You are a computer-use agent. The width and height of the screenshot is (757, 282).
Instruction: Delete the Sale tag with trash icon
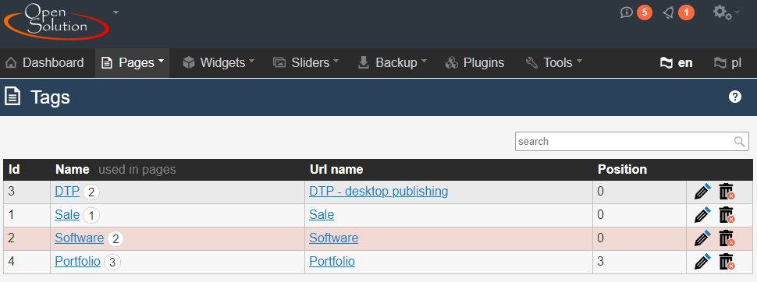coord(727,214)
